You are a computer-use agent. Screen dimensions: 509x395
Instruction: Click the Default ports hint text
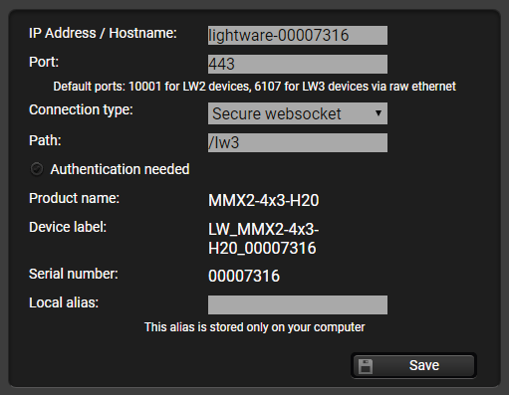click(254, 87)
